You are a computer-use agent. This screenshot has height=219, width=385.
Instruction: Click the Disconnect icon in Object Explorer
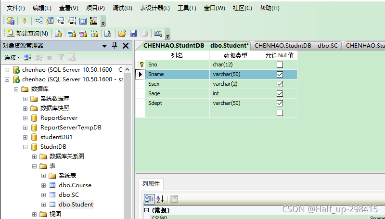[39, 58]
